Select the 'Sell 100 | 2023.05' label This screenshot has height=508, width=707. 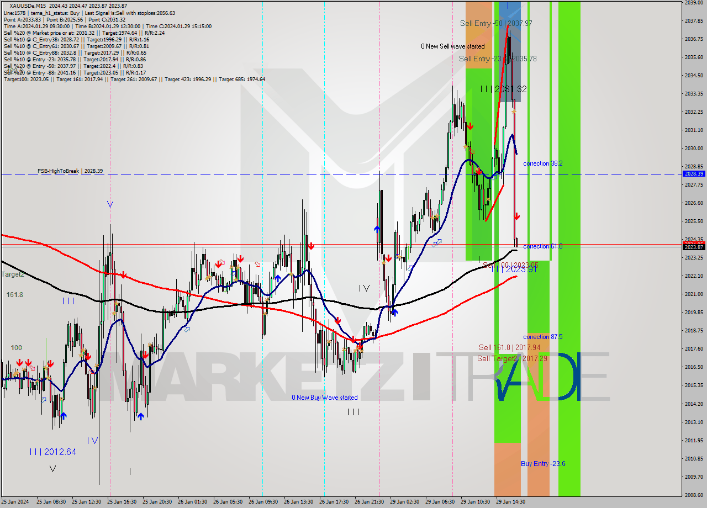tap(510, 265)
